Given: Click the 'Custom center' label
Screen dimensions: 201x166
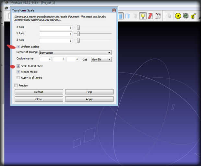Looking at the screenshot, I should click(25, 59).
